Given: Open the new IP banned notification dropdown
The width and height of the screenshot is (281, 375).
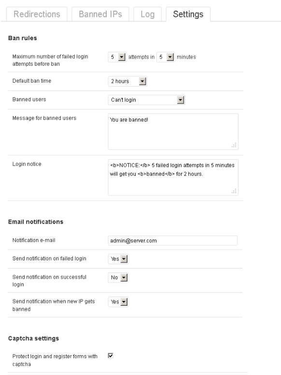Looking at the screenshot, I should point(118,302).
